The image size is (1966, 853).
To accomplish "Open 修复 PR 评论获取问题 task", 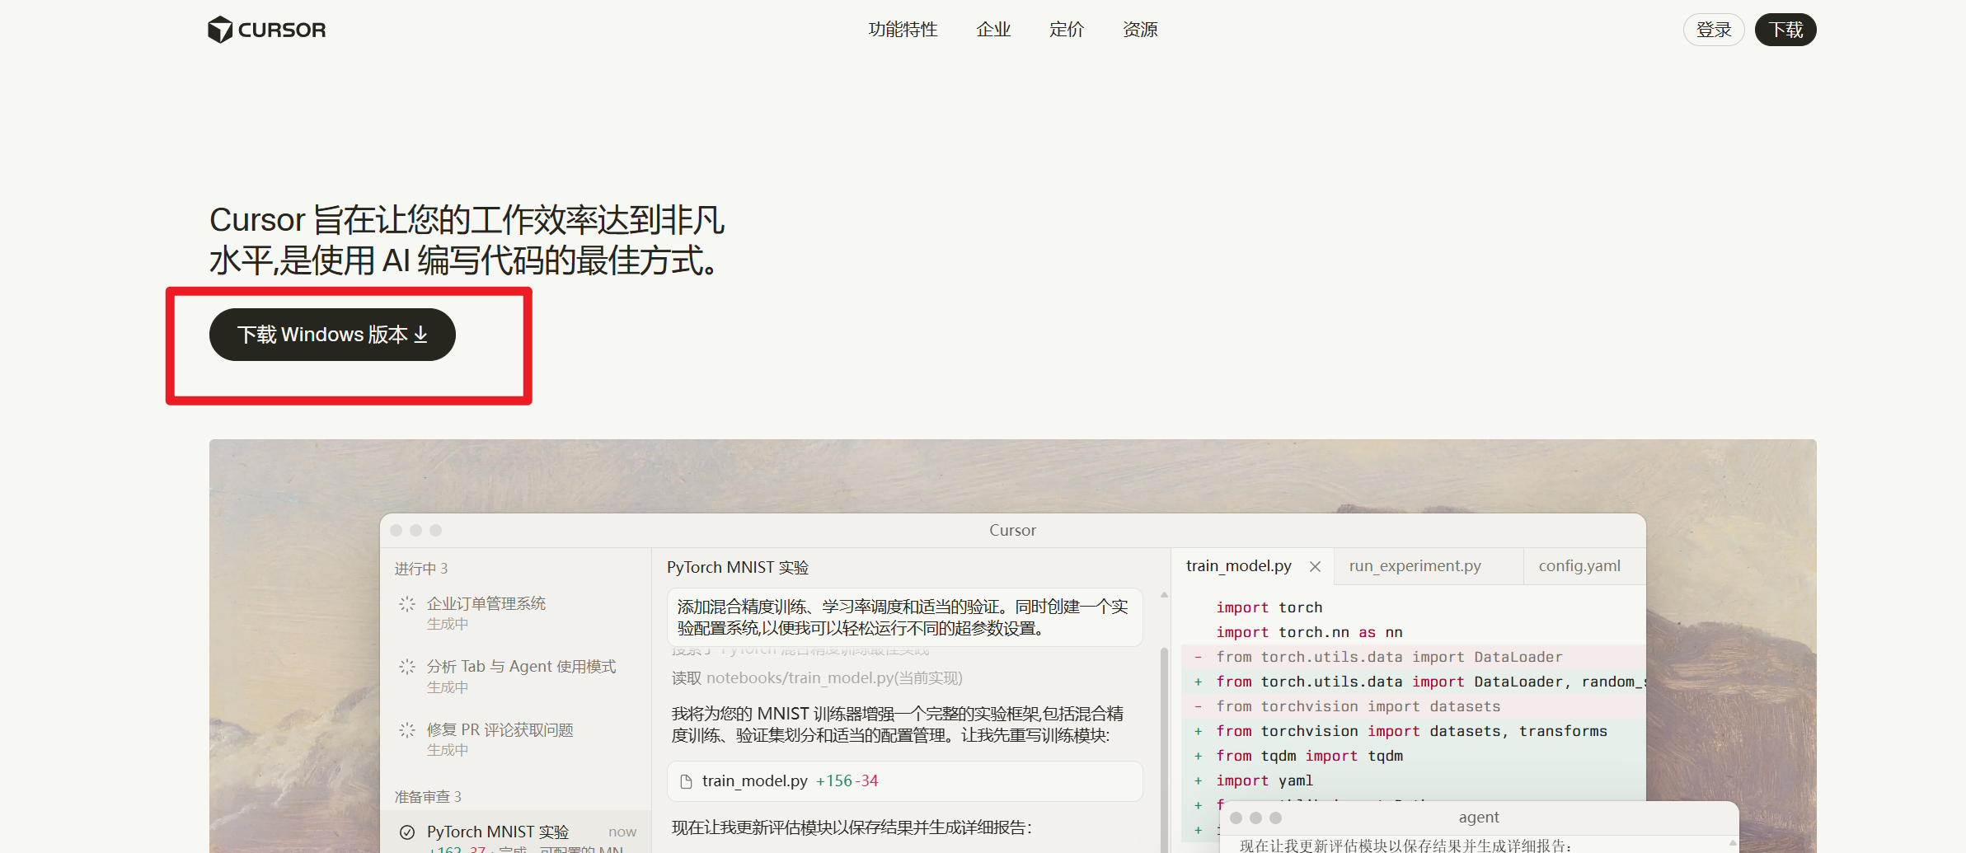I will pos(515,739).
